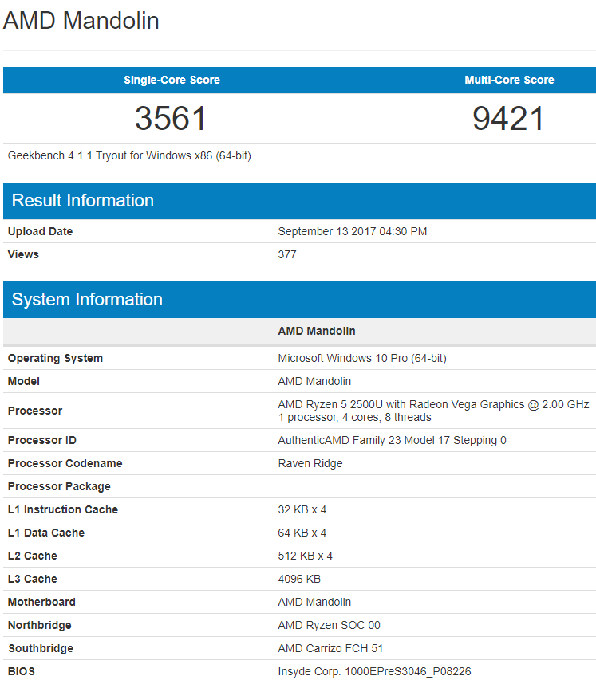Click the AMD Mandolin column header in table
Screen dimensions: 596x680
pyautogui.click(x=317, y=331)
